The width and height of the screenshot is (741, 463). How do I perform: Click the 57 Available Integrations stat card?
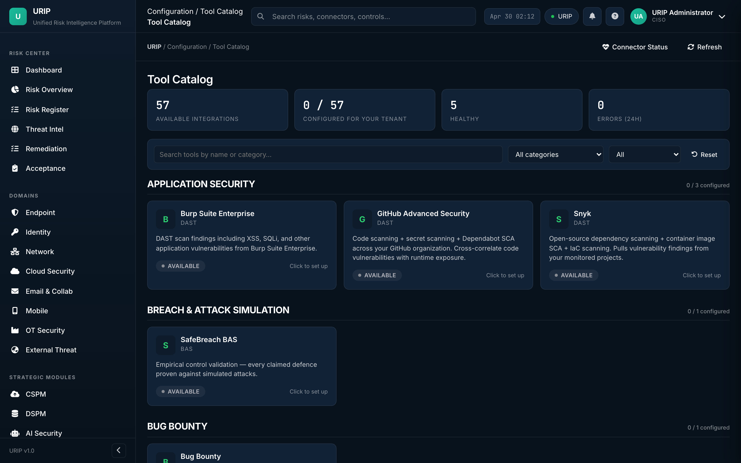point(217,110)
